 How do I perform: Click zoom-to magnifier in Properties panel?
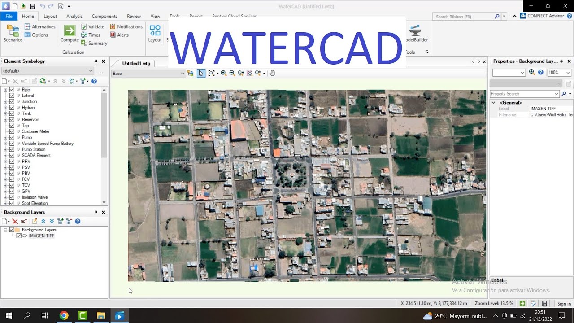click(x=532, y=72)
